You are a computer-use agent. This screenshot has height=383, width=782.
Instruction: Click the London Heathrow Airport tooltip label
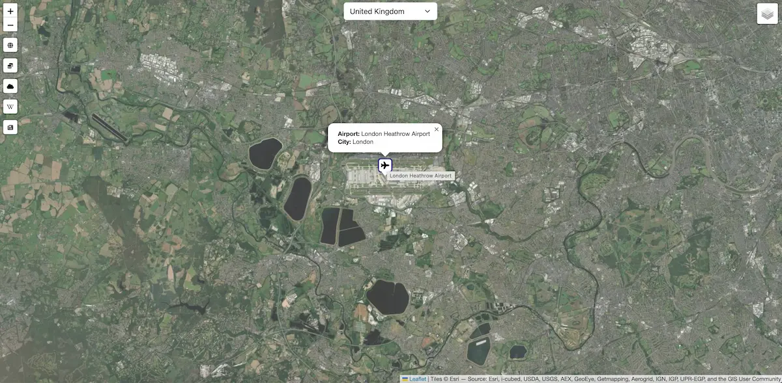pos(421,176)
